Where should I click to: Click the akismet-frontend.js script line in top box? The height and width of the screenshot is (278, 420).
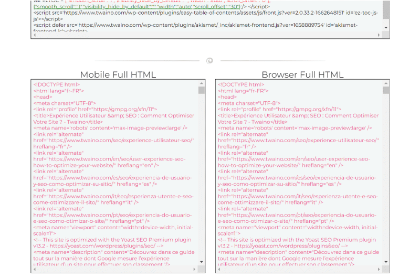195,27
